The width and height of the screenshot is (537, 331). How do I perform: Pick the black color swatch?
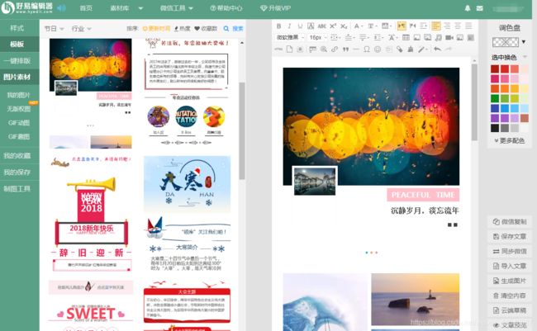[495, 128]
